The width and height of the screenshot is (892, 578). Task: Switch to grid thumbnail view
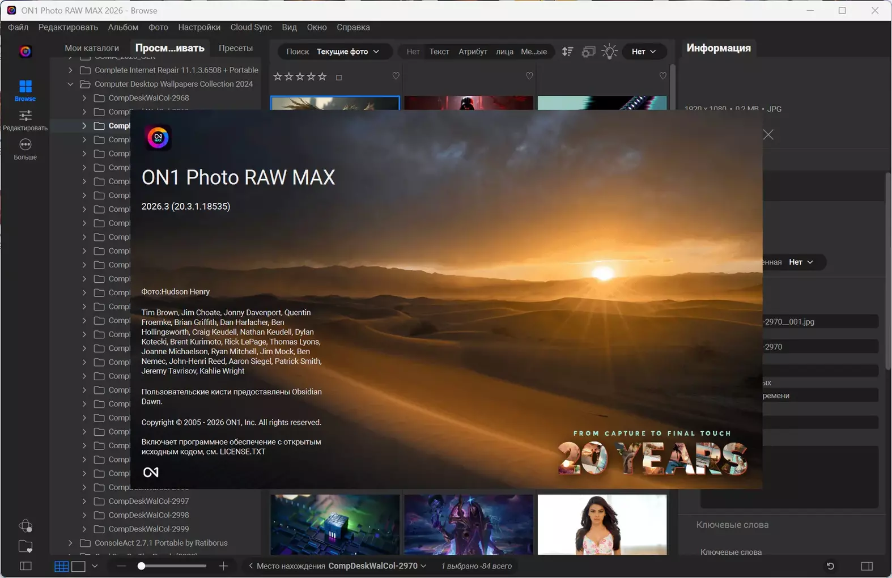(61, 566)
